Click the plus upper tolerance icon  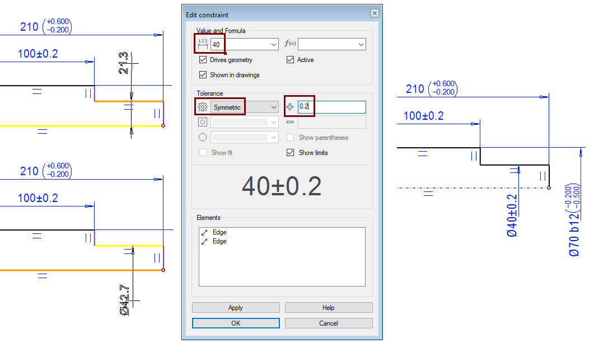(x=290, y=107)
